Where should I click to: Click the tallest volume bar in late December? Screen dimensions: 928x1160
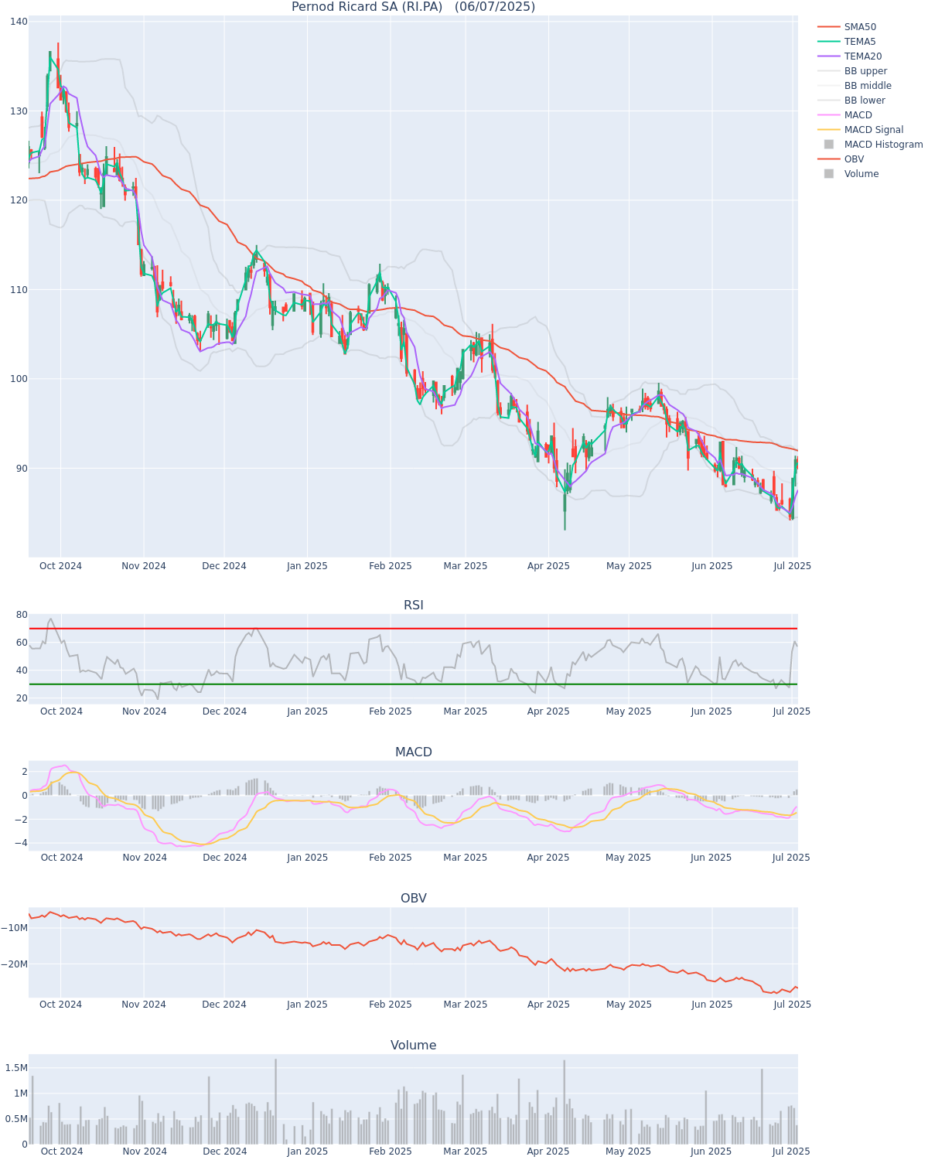[275, 1102]
